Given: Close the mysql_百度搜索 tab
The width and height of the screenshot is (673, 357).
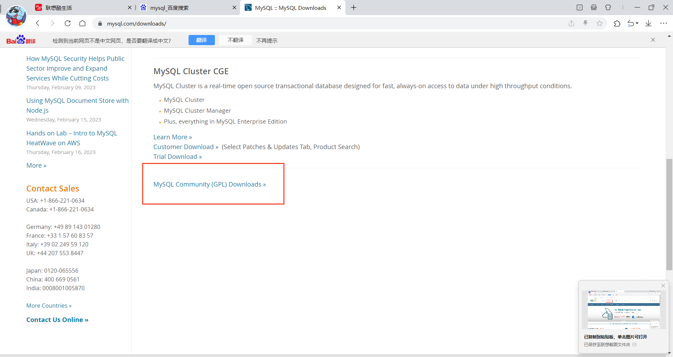Looking at the screenshot, I should (x=234, y=7).
